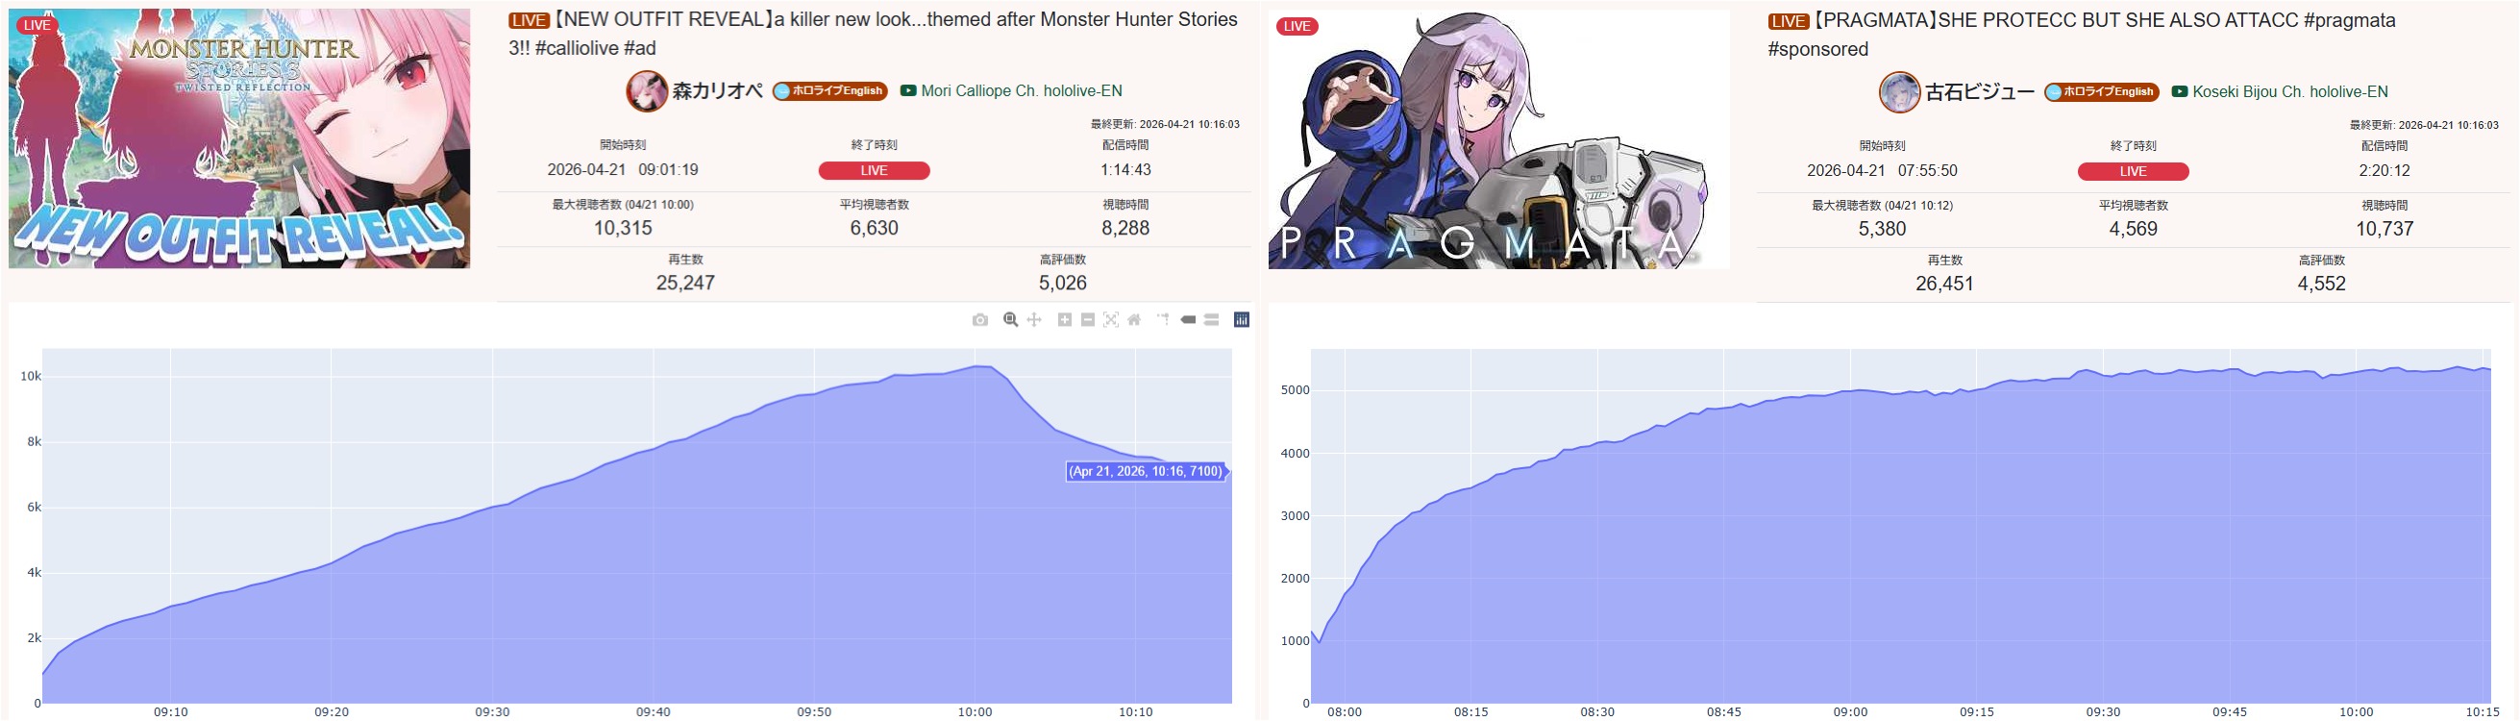Select the start time 09:01:19
This screenshot has width=2520, height=721.
[x=669, y=169]
